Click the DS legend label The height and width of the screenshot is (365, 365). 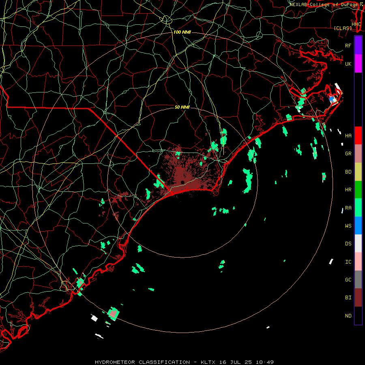coord(348,243)
